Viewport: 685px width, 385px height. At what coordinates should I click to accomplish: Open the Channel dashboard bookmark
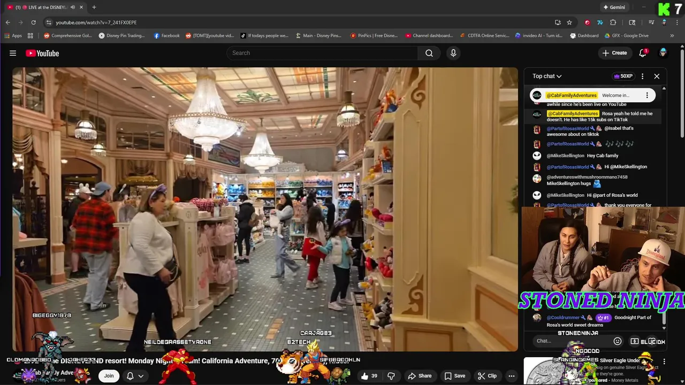pos(429,36)
